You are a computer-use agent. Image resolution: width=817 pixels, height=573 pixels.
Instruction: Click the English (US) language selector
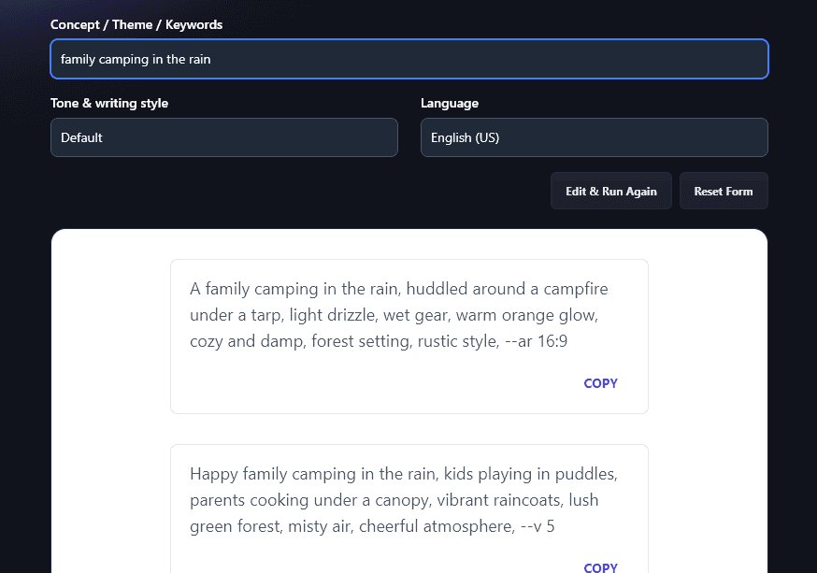pos(595,137)
